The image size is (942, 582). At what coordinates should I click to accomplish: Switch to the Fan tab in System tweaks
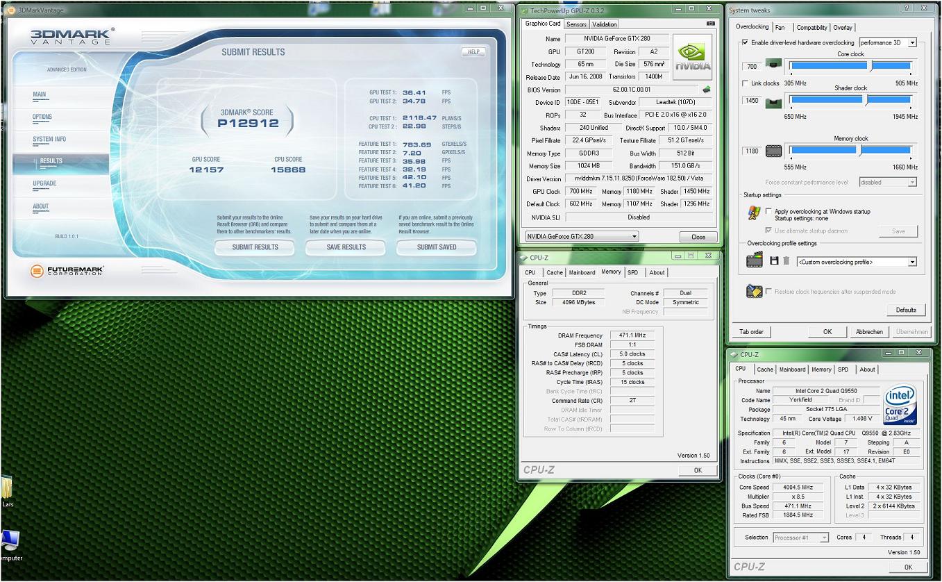780,28
